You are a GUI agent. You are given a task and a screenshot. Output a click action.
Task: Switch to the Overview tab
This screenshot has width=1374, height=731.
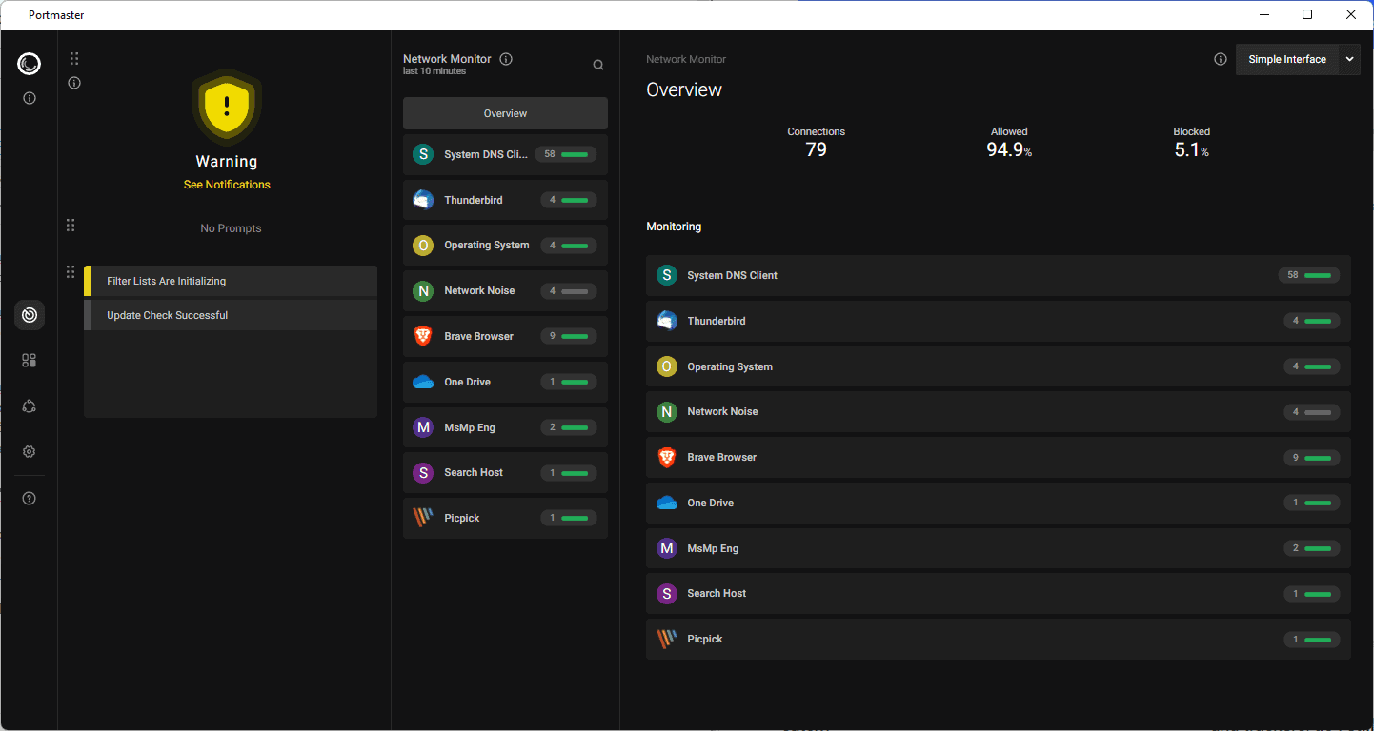point(504,112)
